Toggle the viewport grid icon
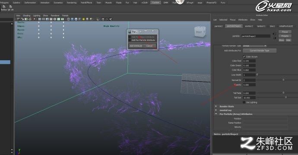Image resolution: width=298 pixels, height=155 pixels. tap(40, 19)
